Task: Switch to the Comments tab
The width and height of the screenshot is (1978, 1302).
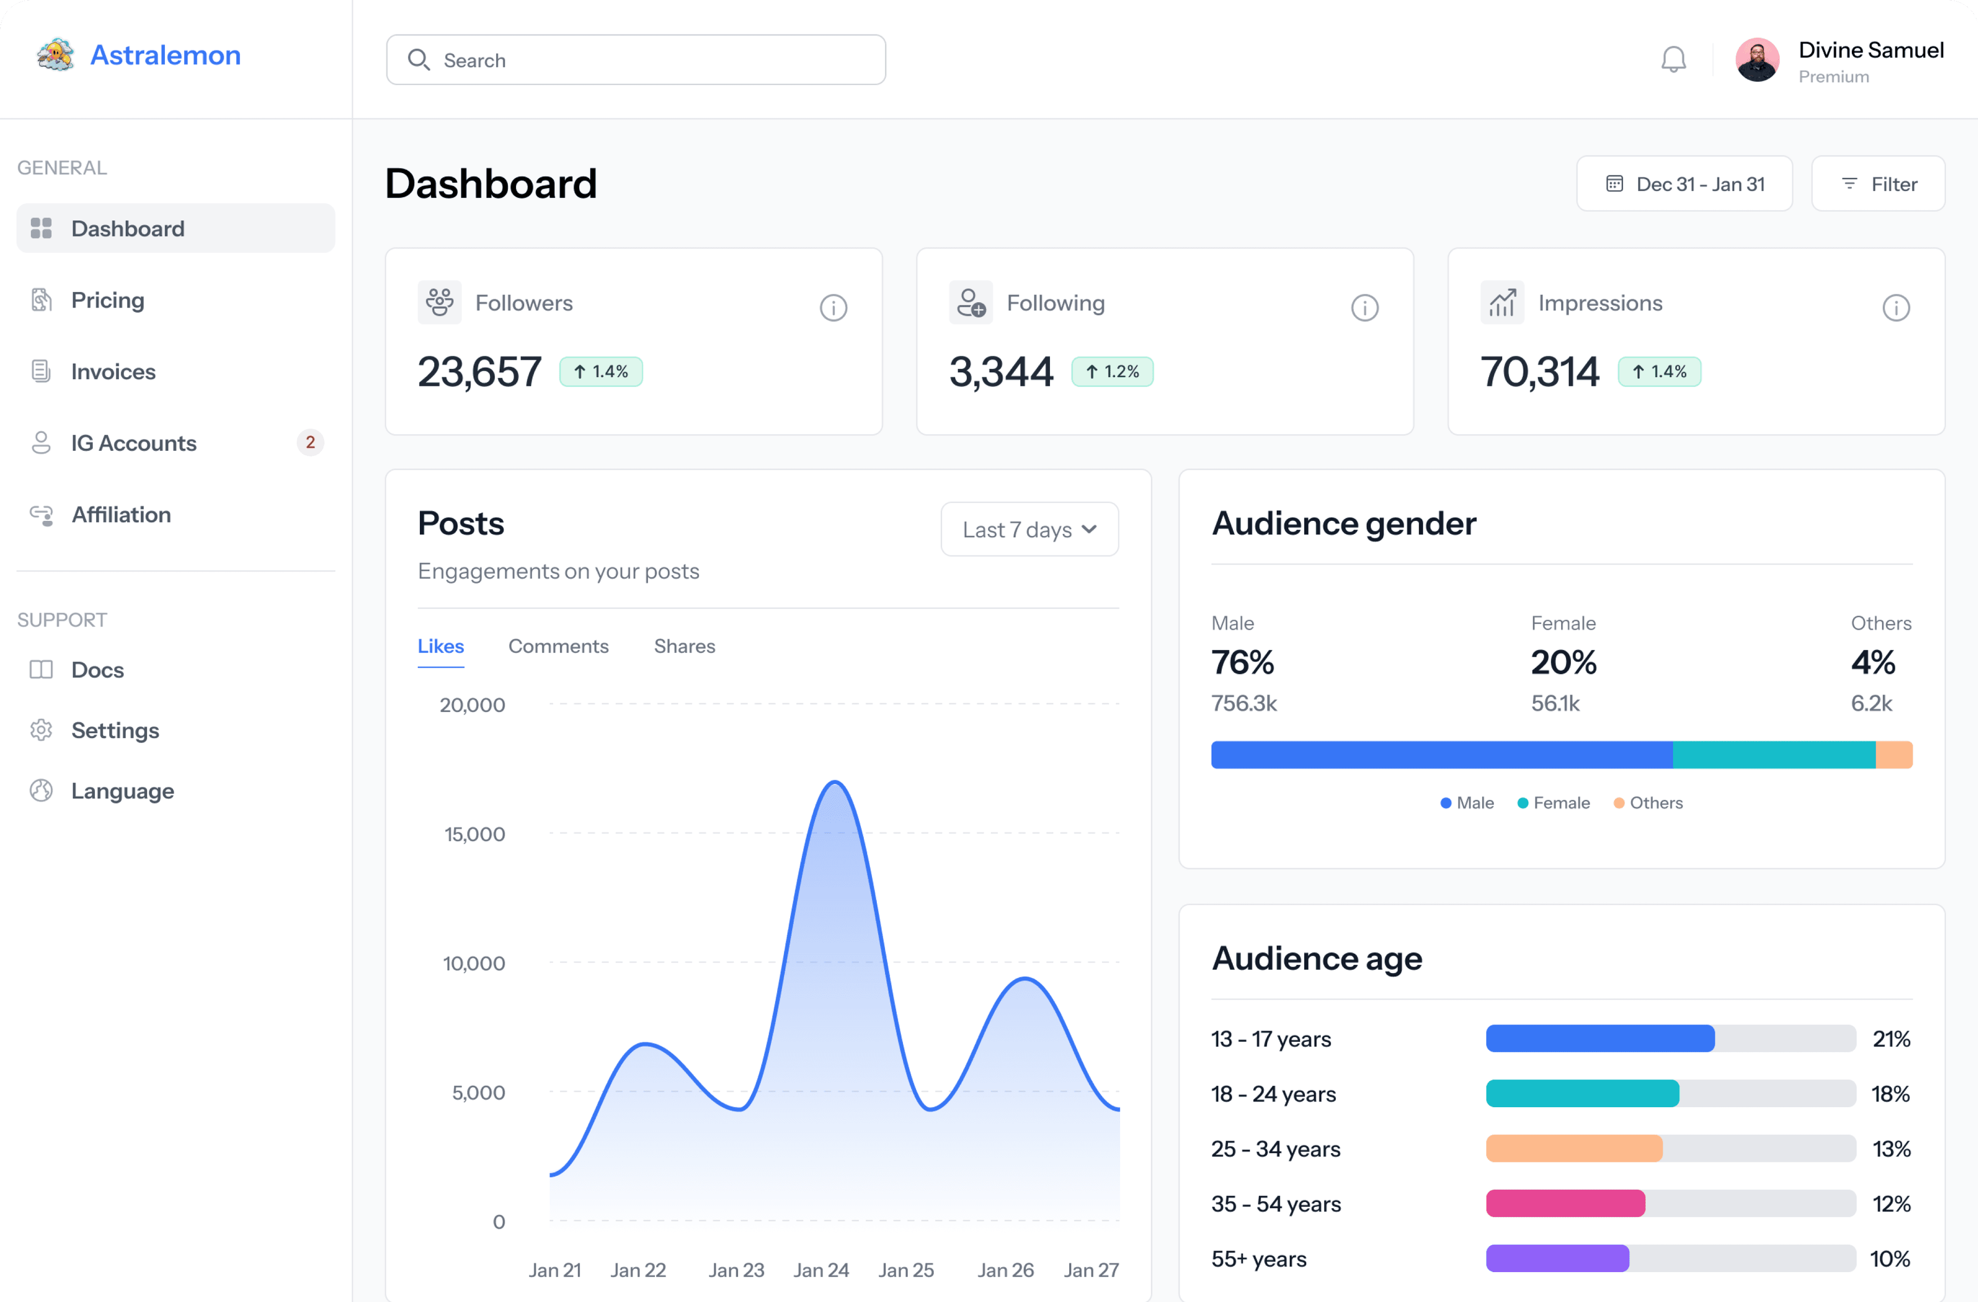Action: click(x=558, y=645)
